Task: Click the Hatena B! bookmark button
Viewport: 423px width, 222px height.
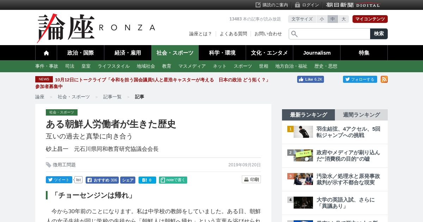Action: [147, 180]
